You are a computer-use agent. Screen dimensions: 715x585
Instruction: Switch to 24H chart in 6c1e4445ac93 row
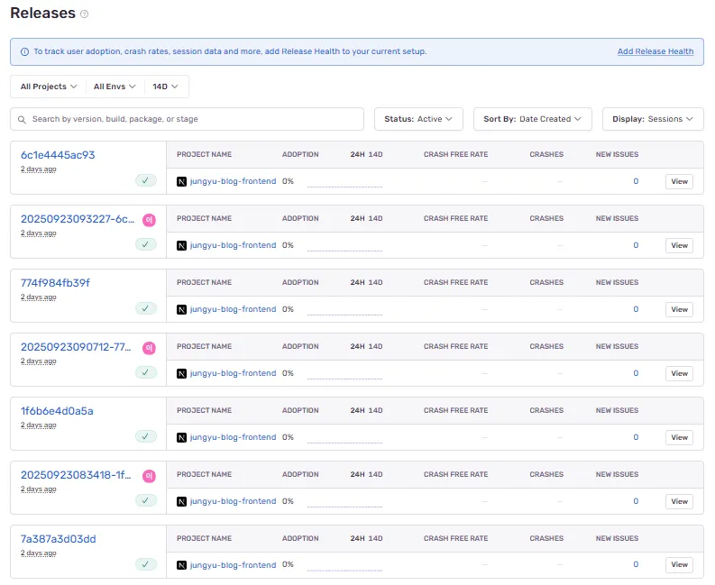357,154
